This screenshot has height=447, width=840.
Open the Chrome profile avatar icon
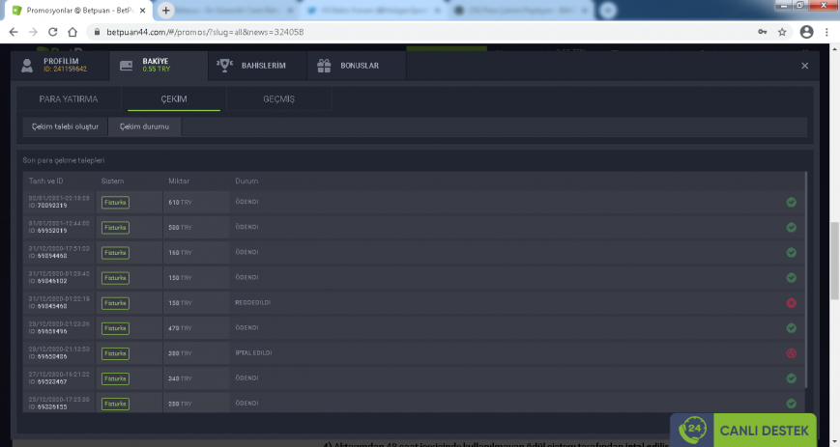pos(806,32)
